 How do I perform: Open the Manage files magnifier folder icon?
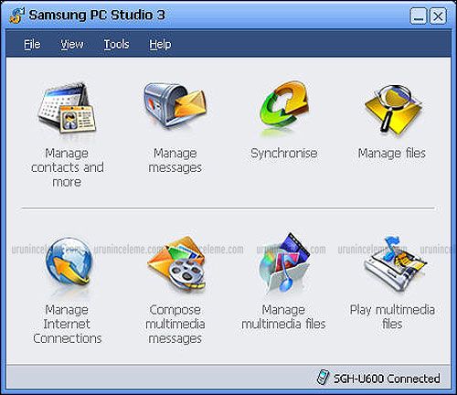tap(393, 109)
